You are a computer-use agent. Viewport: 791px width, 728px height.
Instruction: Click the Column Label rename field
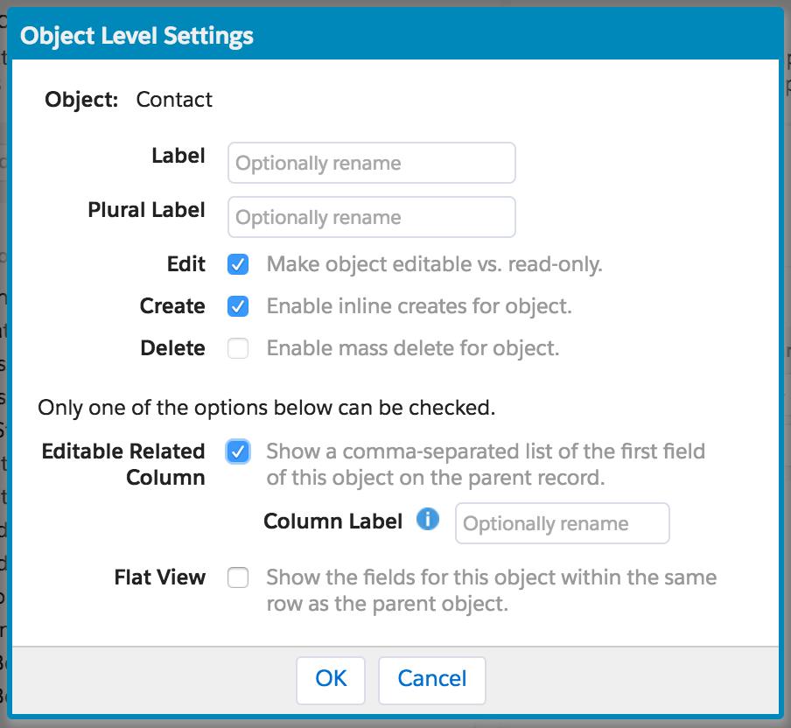[x=562, y=523]
